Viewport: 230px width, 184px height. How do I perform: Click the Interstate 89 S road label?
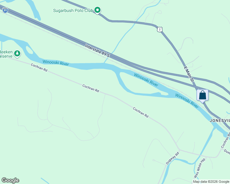pyautogui.click(x=97, y=51)
